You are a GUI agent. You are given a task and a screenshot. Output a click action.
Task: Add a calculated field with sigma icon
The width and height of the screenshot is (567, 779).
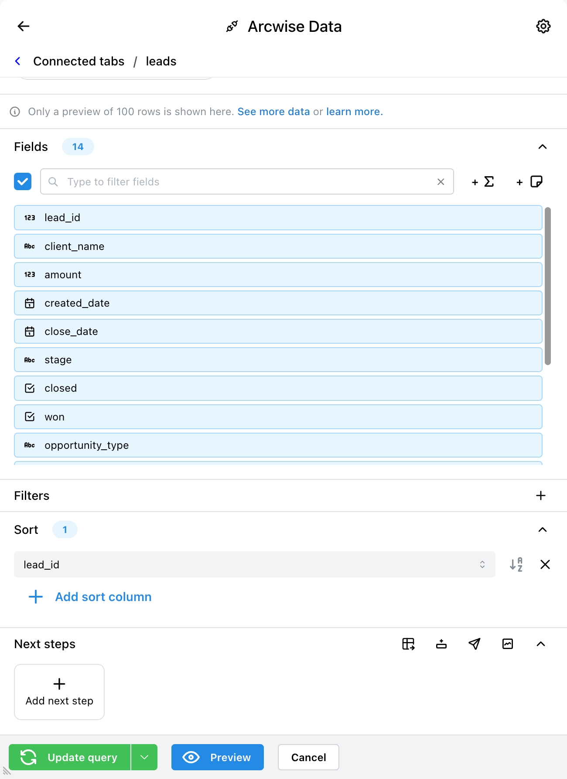point(483,182)
